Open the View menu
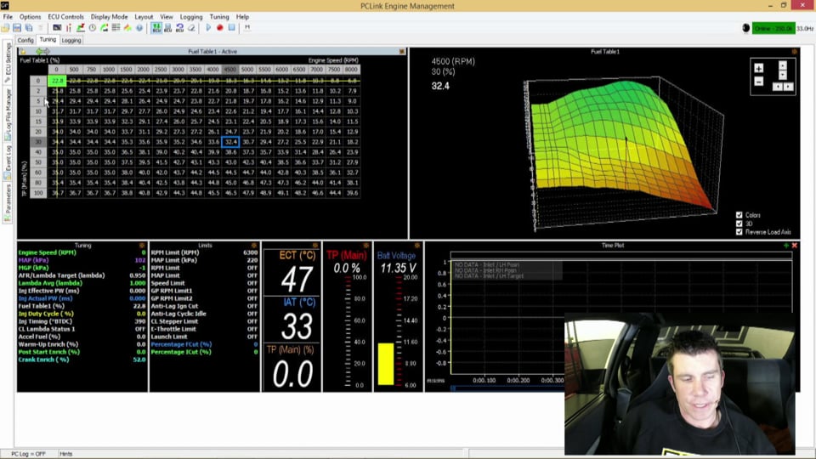The height and width of the screenshot is (459, 816). 167,17
